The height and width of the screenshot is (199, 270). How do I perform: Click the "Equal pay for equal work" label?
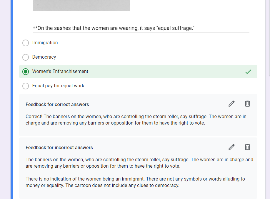[58, 86]
